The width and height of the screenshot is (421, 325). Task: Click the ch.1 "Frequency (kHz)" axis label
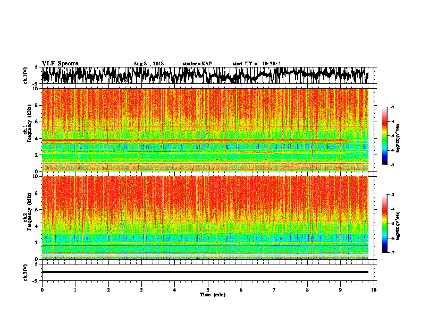point(29,124)
